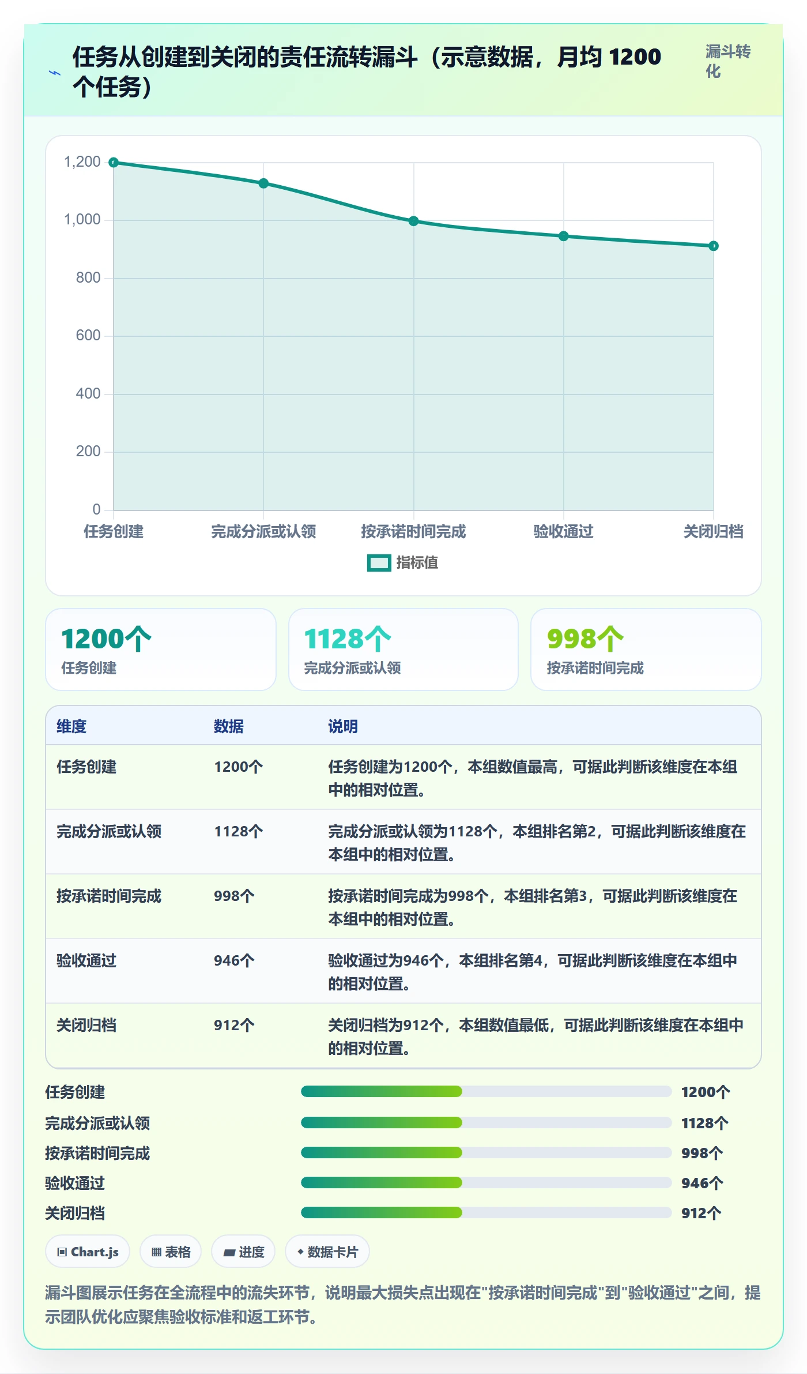Click the 验收通过 x-axis label
Viewport: 807px width, 1374px height.
[564, 531]
